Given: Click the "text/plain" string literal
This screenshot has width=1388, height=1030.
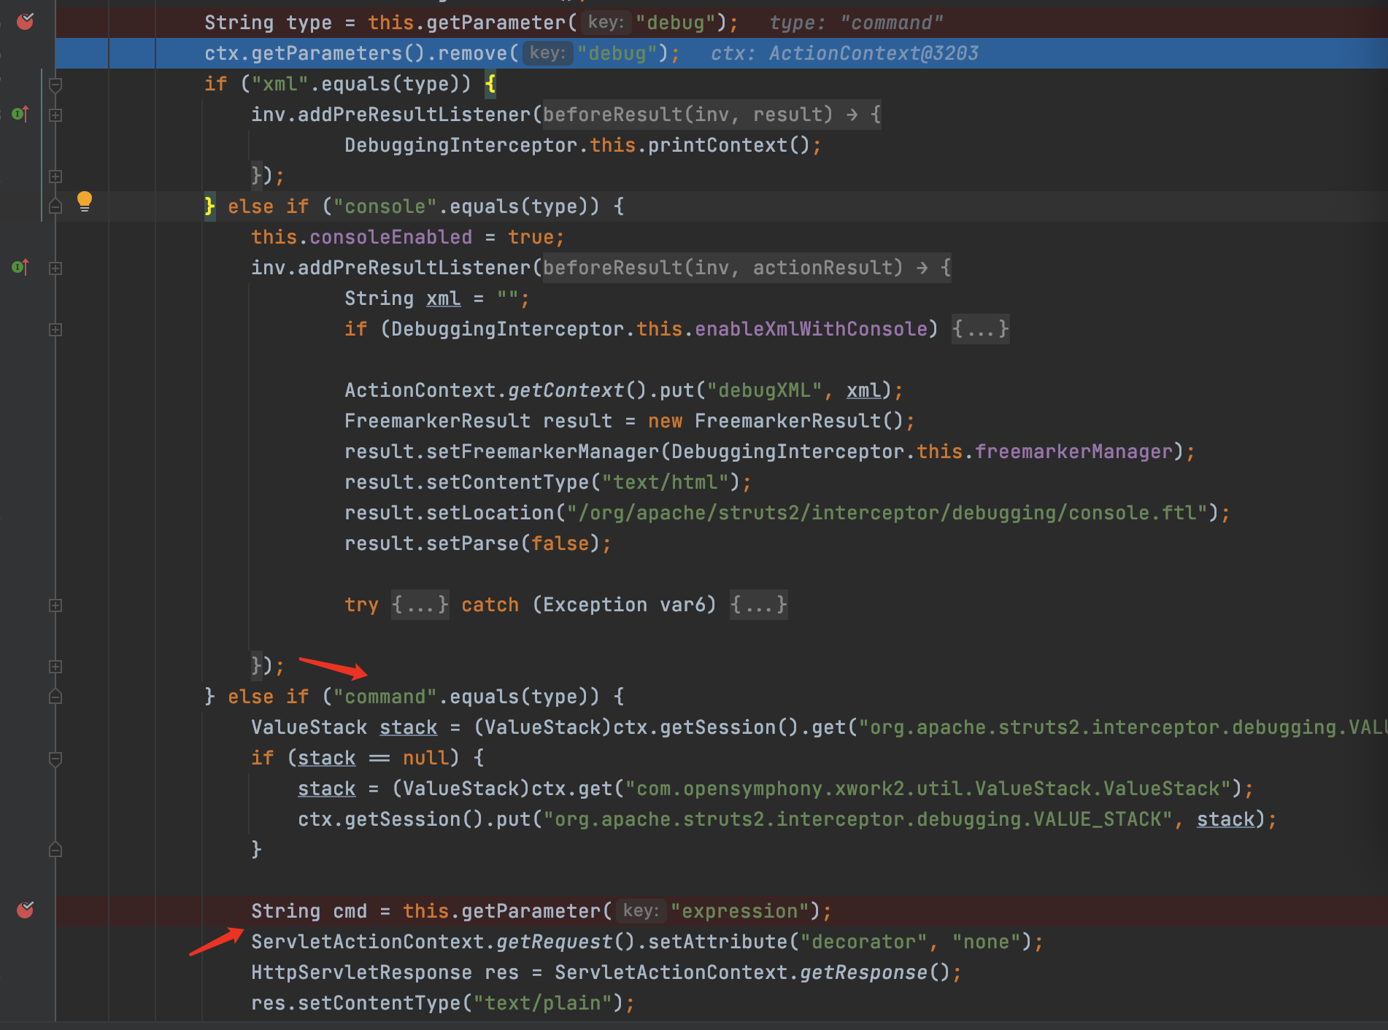Looking at the screenshot, I should (x=543, y=1003).
